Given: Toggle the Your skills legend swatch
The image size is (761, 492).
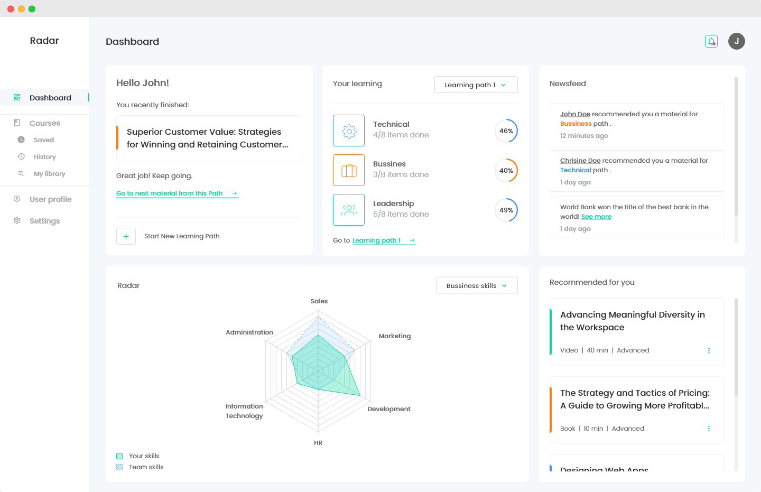Looking at the screenshot, I should tap(119, 456).
